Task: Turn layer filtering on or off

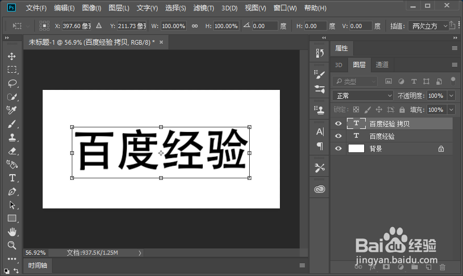Action: tap(453, 81)
